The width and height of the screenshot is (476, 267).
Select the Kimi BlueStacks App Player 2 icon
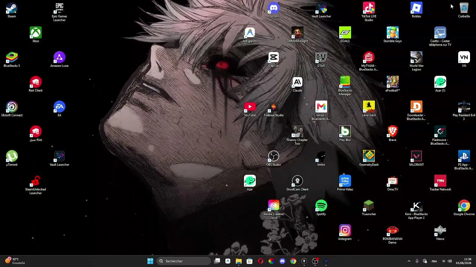tap(416, 210)
